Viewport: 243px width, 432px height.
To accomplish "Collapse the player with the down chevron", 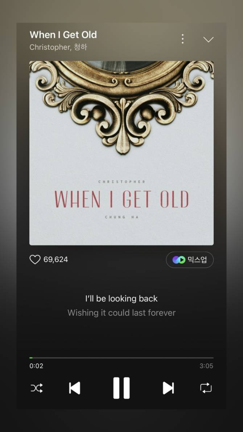I will pos(208,40).
